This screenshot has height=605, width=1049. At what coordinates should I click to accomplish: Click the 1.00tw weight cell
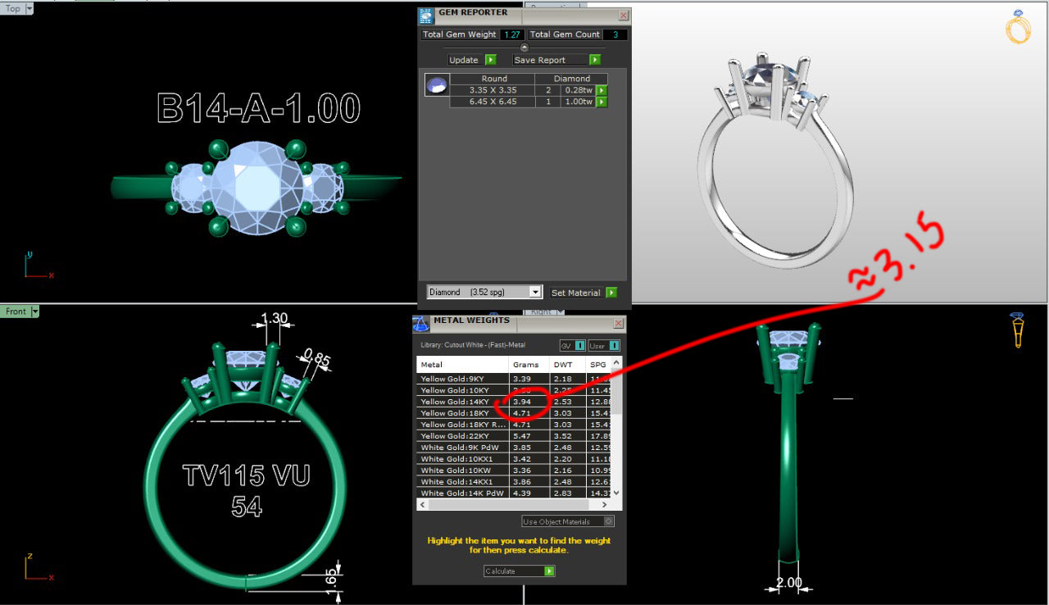(579, 102)
